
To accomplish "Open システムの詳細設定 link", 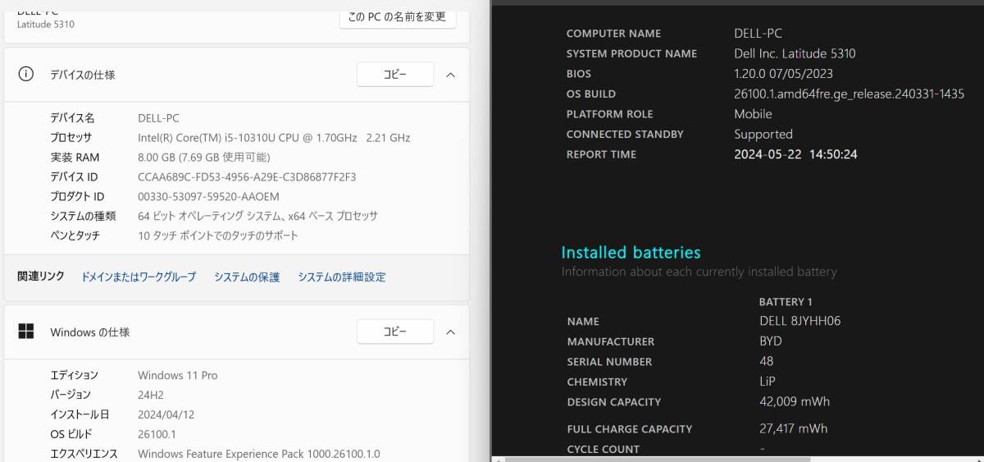I will pyautogui.click(x=342, y=277).
